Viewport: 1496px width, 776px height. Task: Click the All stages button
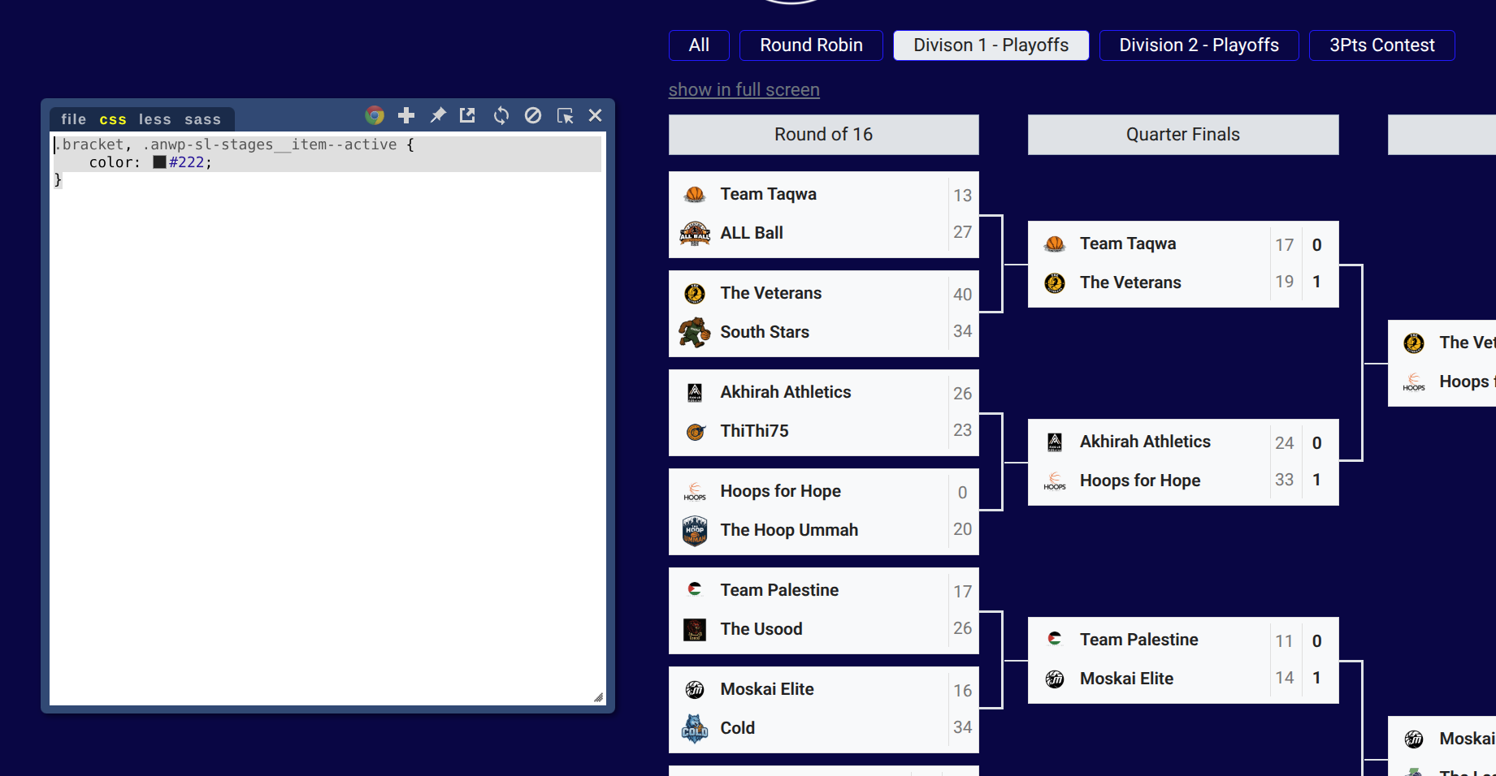[698, 45]
